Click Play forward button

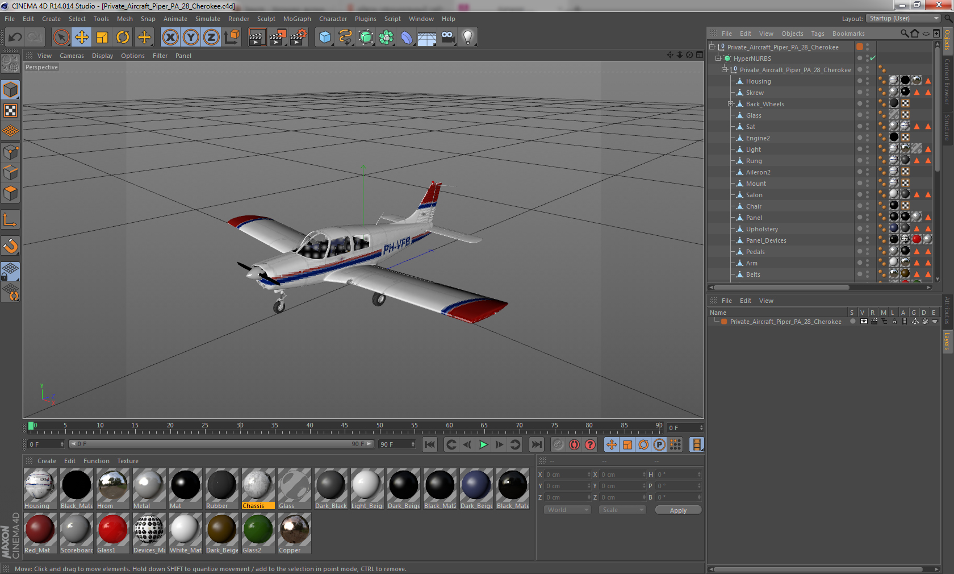[483, 444]
